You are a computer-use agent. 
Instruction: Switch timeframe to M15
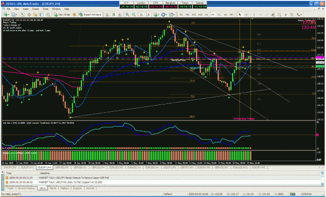(194, 15)
